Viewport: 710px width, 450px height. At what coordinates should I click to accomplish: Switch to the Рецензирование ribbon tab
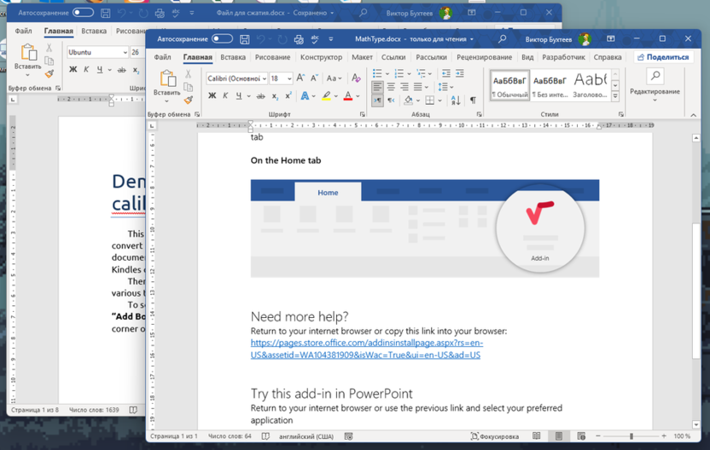[x=484, y=57]
